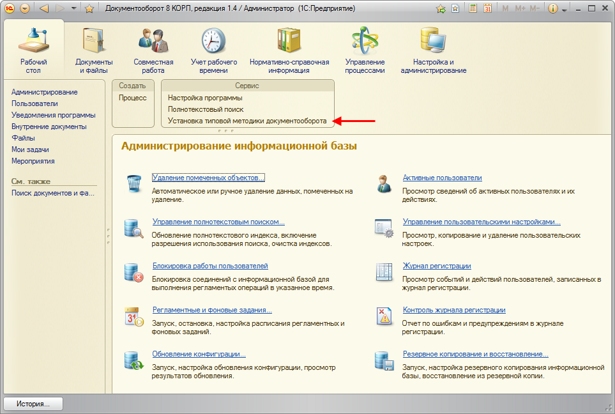The image size is (615, 414).
Task: Open Настройка программы in Сервис
Action: click(205, 98)
